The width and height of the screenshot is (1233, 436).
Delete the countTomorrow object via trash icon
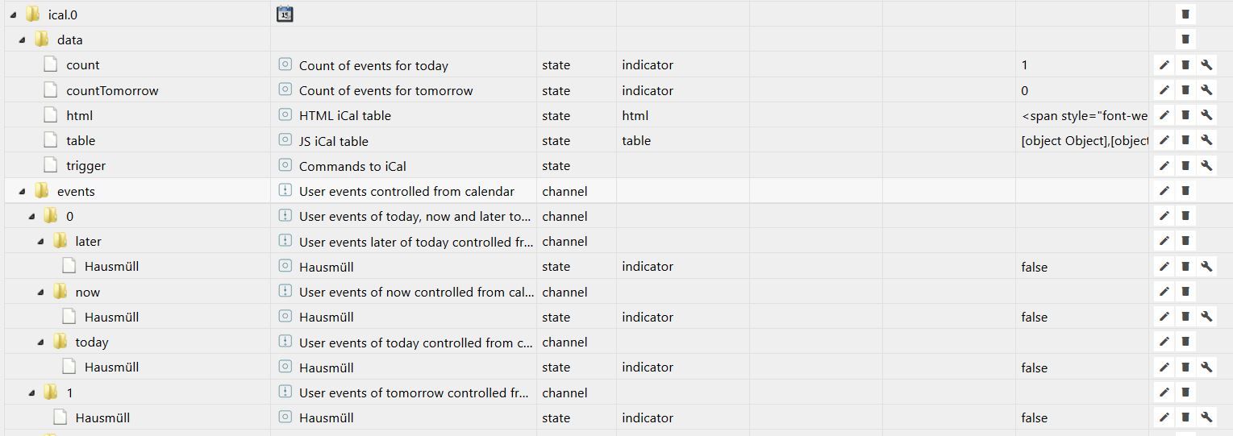pos(1185,90)
